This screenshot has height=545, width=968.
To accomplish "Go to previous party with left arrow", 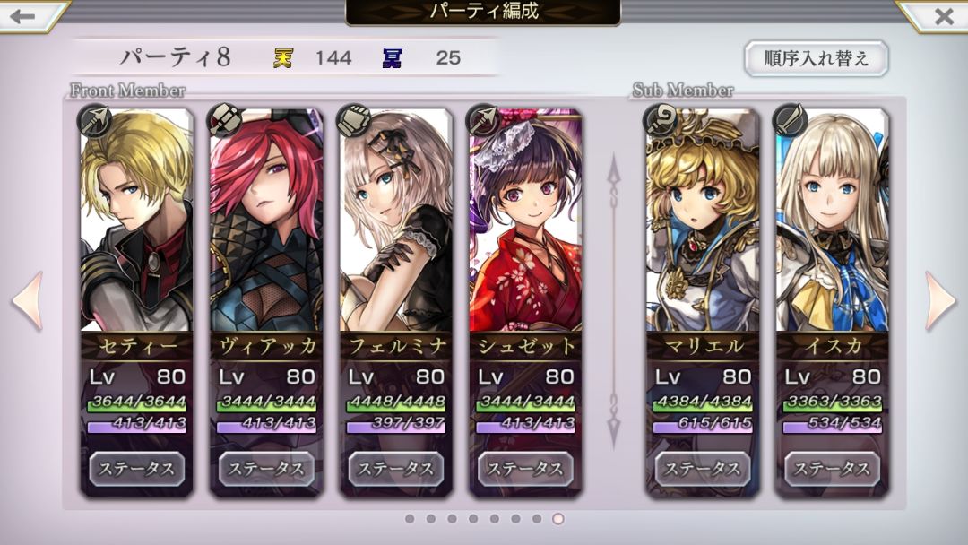I will 28,300.
